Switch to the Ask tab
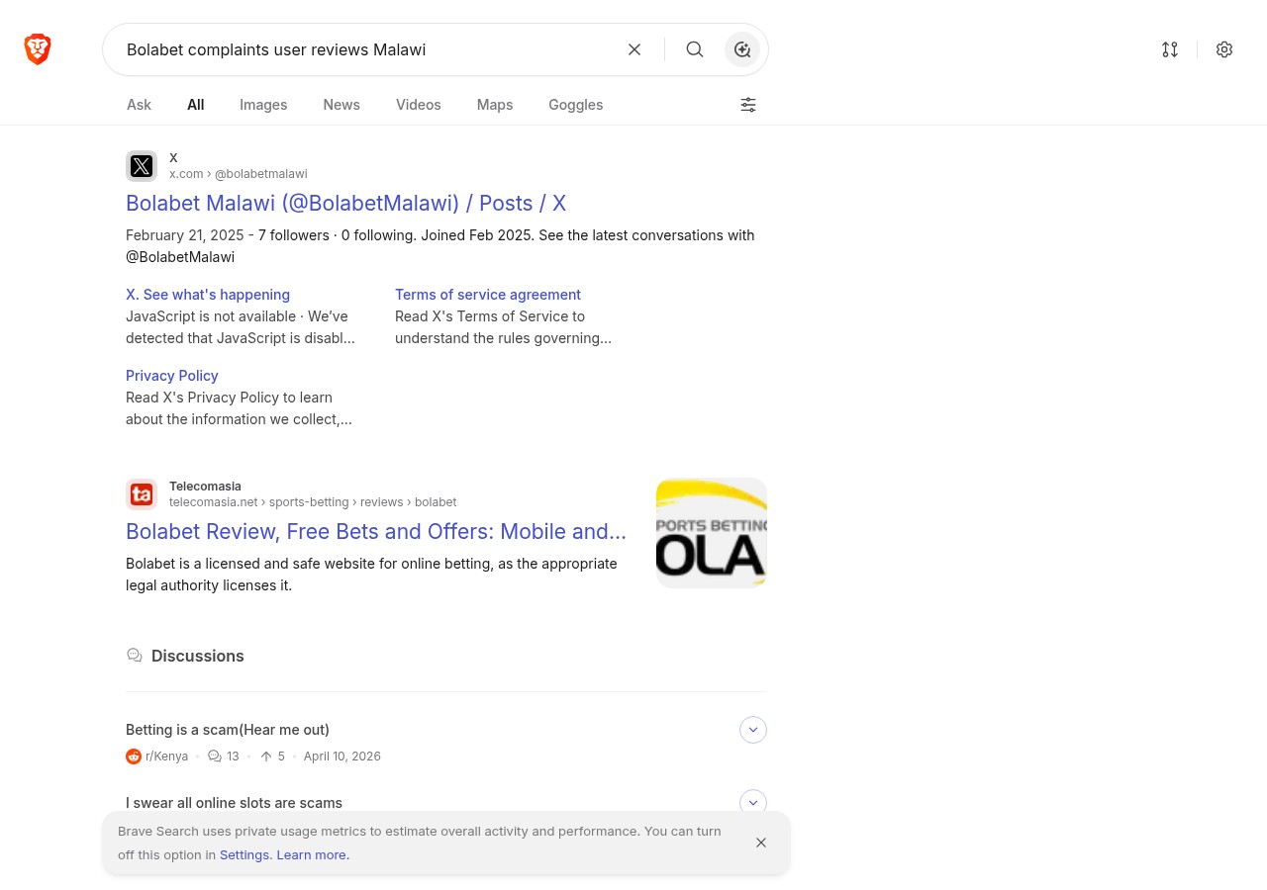 [139, 105]
